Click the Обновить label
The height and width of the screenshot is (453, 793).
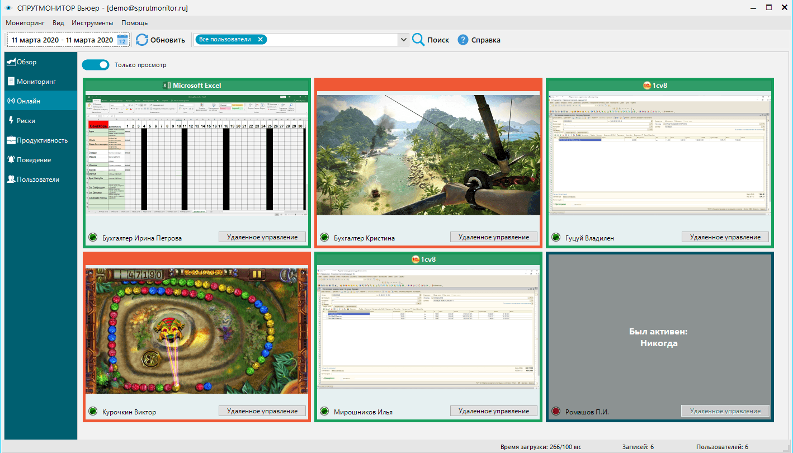coord(168,40)
